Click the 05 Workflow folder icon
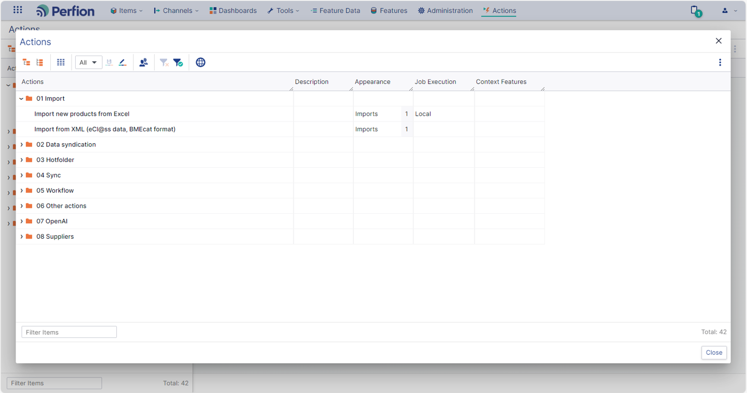The image size is (747, 393). pos(29,191)
